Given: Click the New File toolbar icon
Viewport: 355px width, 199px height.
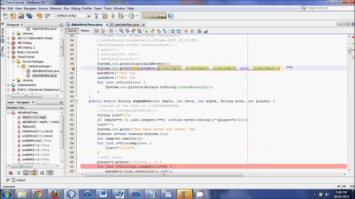Looking at the screenshot, I should [x=6, y=16].
